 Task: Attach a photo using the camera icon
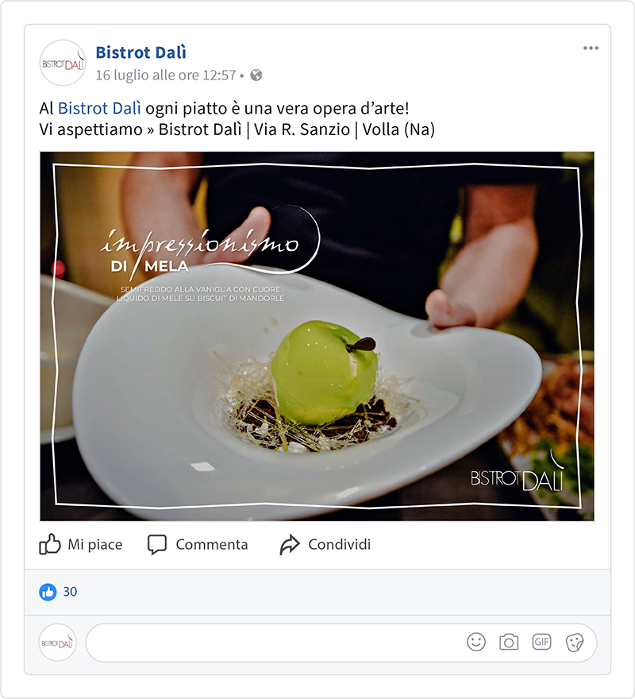[509, 643]
